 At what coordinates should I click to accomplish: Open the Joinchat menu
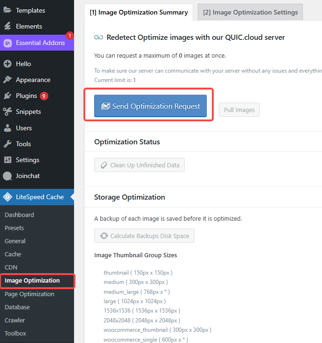pos(37,176)
